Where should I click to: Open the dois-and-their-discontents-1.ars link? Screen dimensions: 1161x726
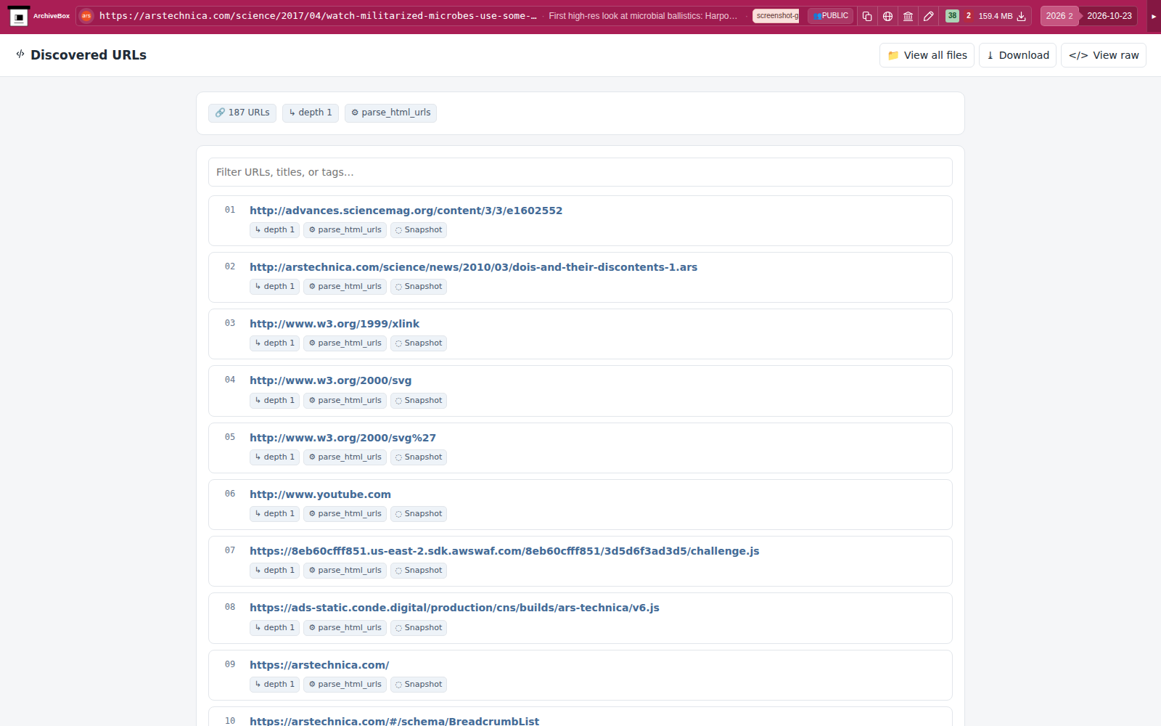point(473,267)
